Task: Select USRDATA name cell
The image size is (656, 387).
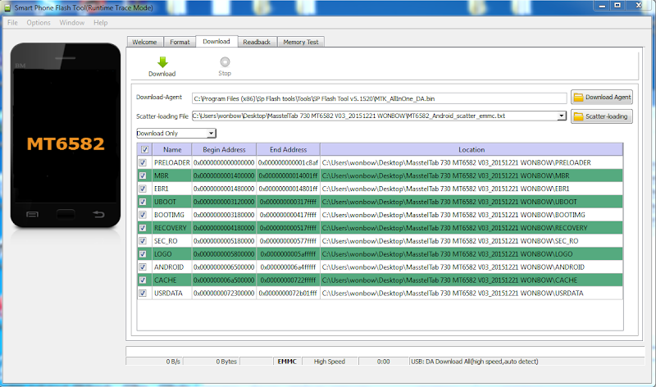Action: [172, 293]
